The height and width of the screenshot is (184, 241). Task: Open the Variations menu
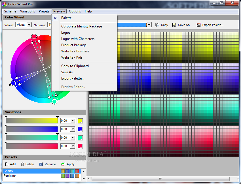[27, 11]
